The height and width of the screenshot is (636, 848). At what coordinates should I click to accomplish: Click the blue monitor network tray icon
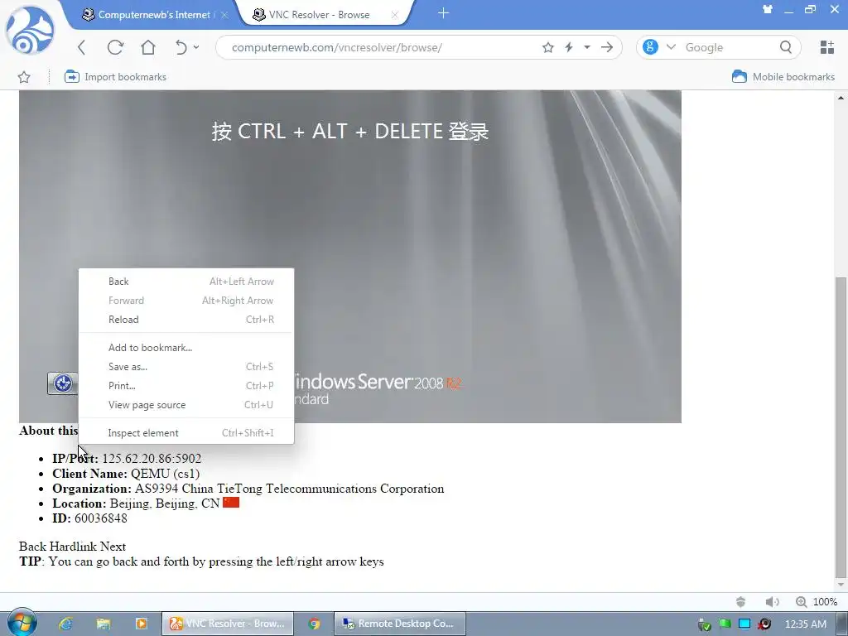point(744,624)
